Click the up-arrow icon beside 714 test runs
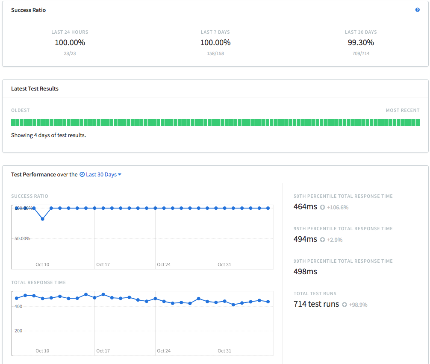Viewport: 430px width, 364px height. [345, 305]
